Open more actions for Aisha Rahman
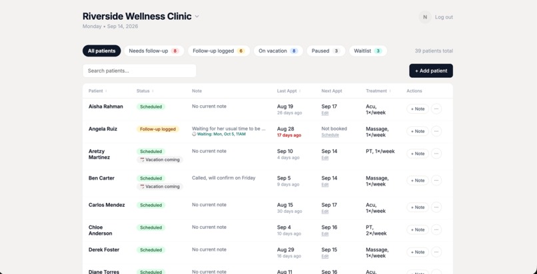The image size is (537, 274). [x=436, y=109]
